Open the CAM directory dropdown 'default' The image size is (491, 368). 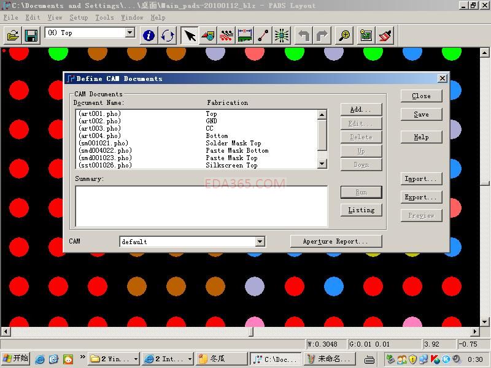click(x=260, y=242)
